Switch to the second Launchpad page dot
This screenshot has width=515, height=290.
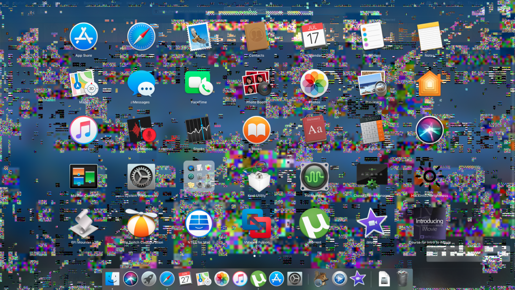click(260, 256)
